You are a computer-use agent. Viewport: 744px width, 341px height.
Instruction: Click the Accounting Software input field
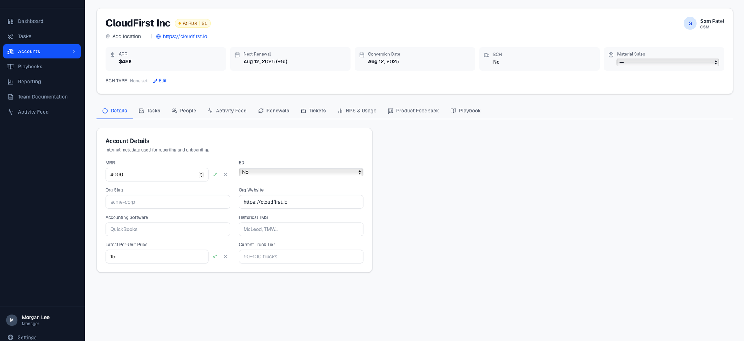click(x=168, y=229)
